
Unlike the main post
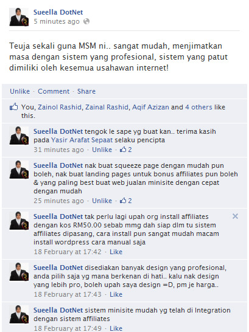19,91
